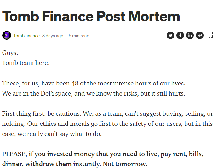This screenshot has width=218, height=168.
Task: Bookmark this story with the save icon
Action: coord(211,35)
